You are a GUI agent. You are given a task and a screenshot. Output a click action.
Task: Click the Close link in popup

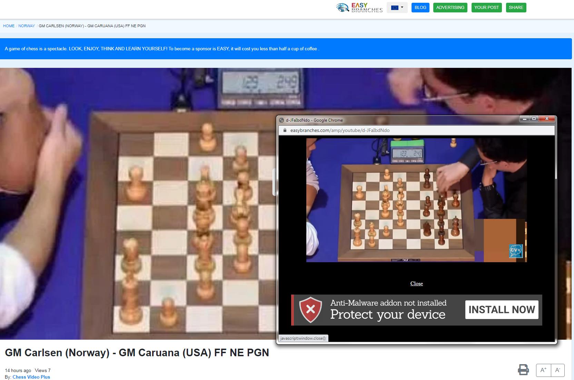click(x=416, y=284)
